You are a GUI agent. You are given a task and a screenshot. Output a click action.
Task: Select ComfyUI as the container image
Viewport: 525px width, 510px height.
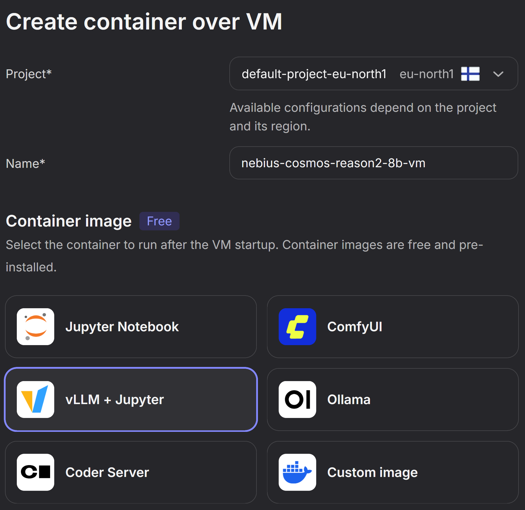pos(393,327)
